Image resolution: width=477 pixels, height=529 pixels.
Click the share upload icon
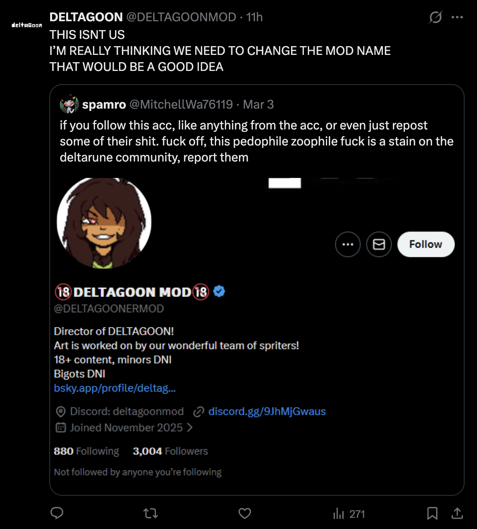[x=457, y=513]
